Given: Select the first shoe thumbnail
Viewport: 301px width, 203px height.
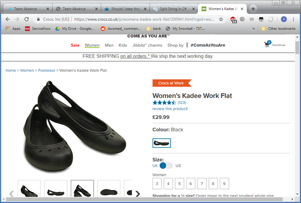Looking at the screenshot, I should coord(29,188).
